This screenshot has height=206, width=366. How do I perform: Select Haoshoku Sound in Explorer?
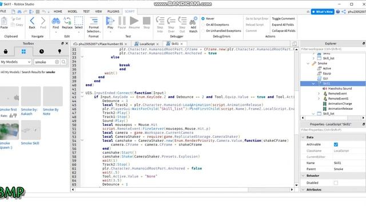tap(340, 89)
